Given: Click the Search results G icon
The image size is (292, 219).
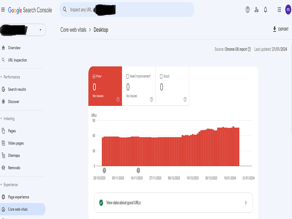Looking at the screenshot, I should (x=3, y=89).
